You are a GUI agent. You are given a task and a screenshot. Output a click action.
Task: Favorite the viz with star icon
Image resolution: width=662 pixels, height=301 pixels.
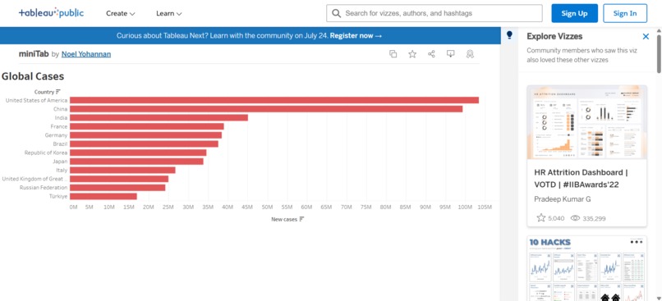[412, 54]
